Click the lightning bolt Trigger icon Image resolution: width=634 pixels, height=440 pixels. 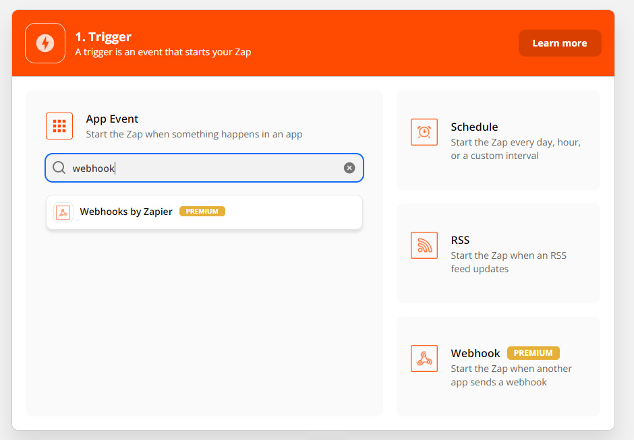pos(45,43)
